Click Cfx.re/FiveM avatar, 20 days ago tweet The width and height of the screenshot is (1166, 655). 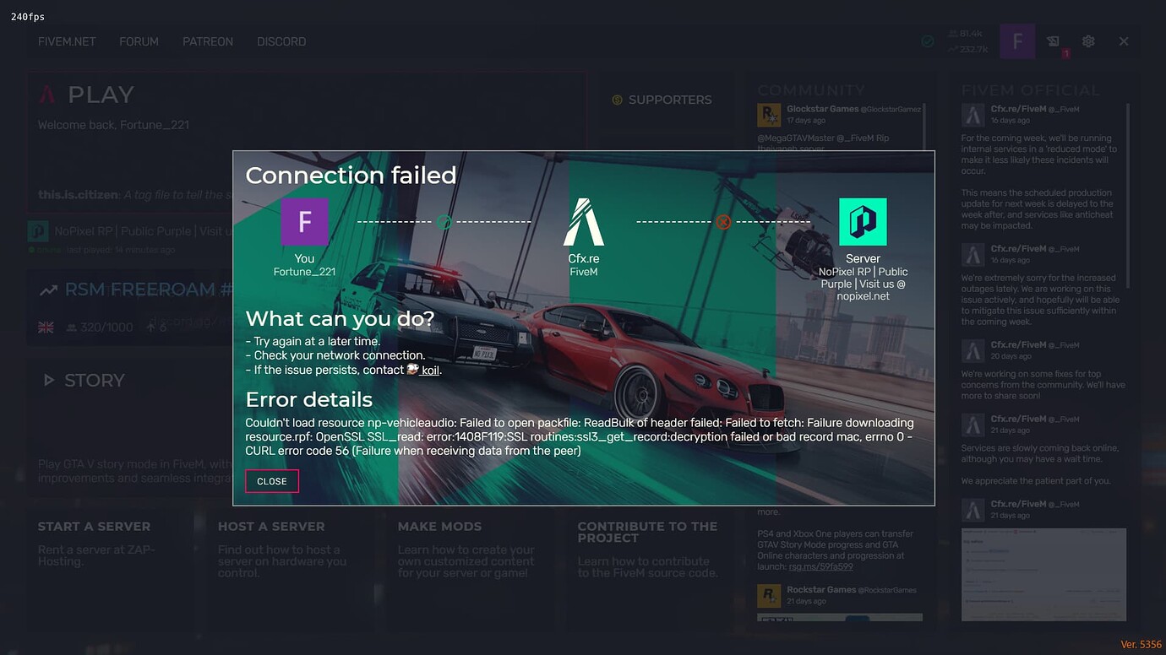click(x=973, y=350)
